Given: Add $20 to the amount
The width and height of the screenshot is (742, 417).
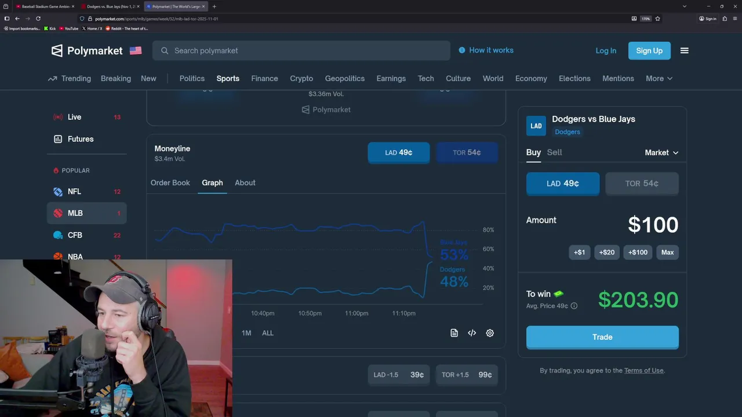Looking at the screenshot, I should click(607, 253).
